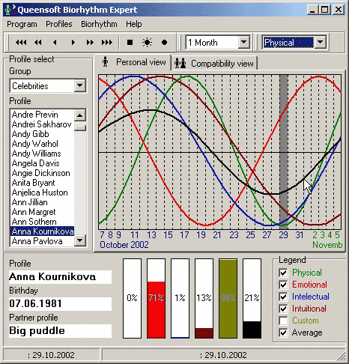Click profile list scroll up arrow
Image resolution: width=349 pixels, height=364 pixels.
(80, 115)
